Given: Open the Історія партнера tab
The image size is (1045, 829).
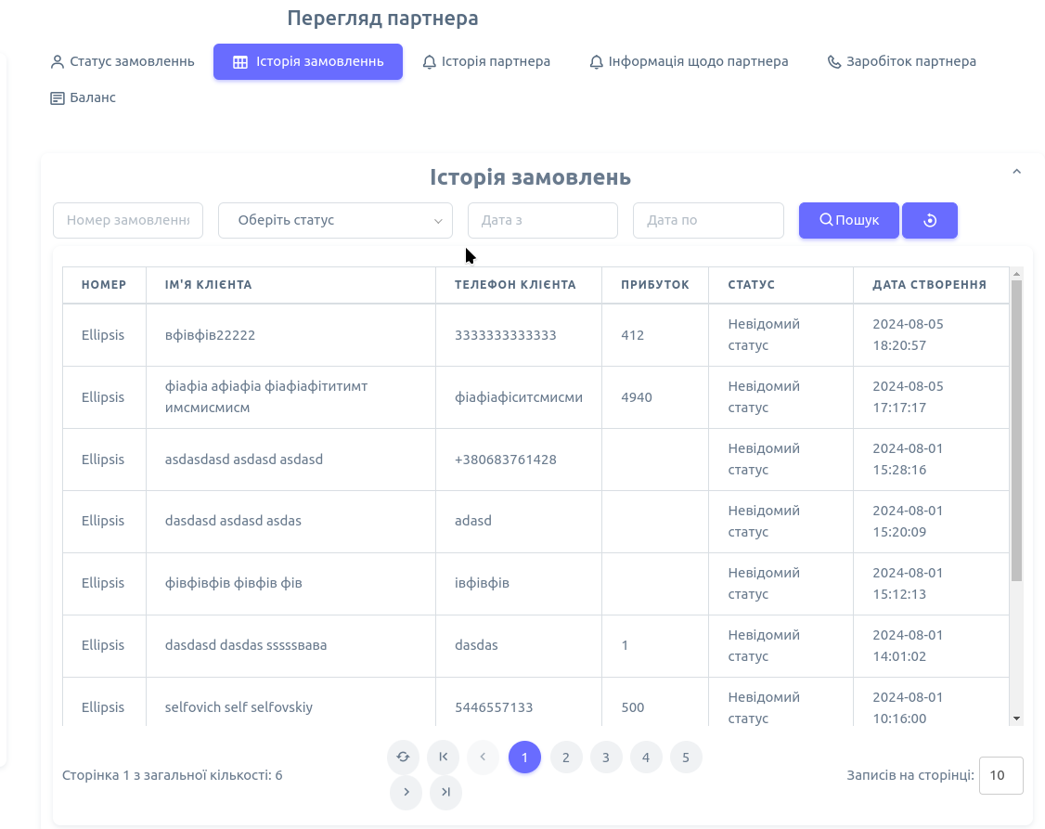Looking at the screenshot, I should (486, 62).
